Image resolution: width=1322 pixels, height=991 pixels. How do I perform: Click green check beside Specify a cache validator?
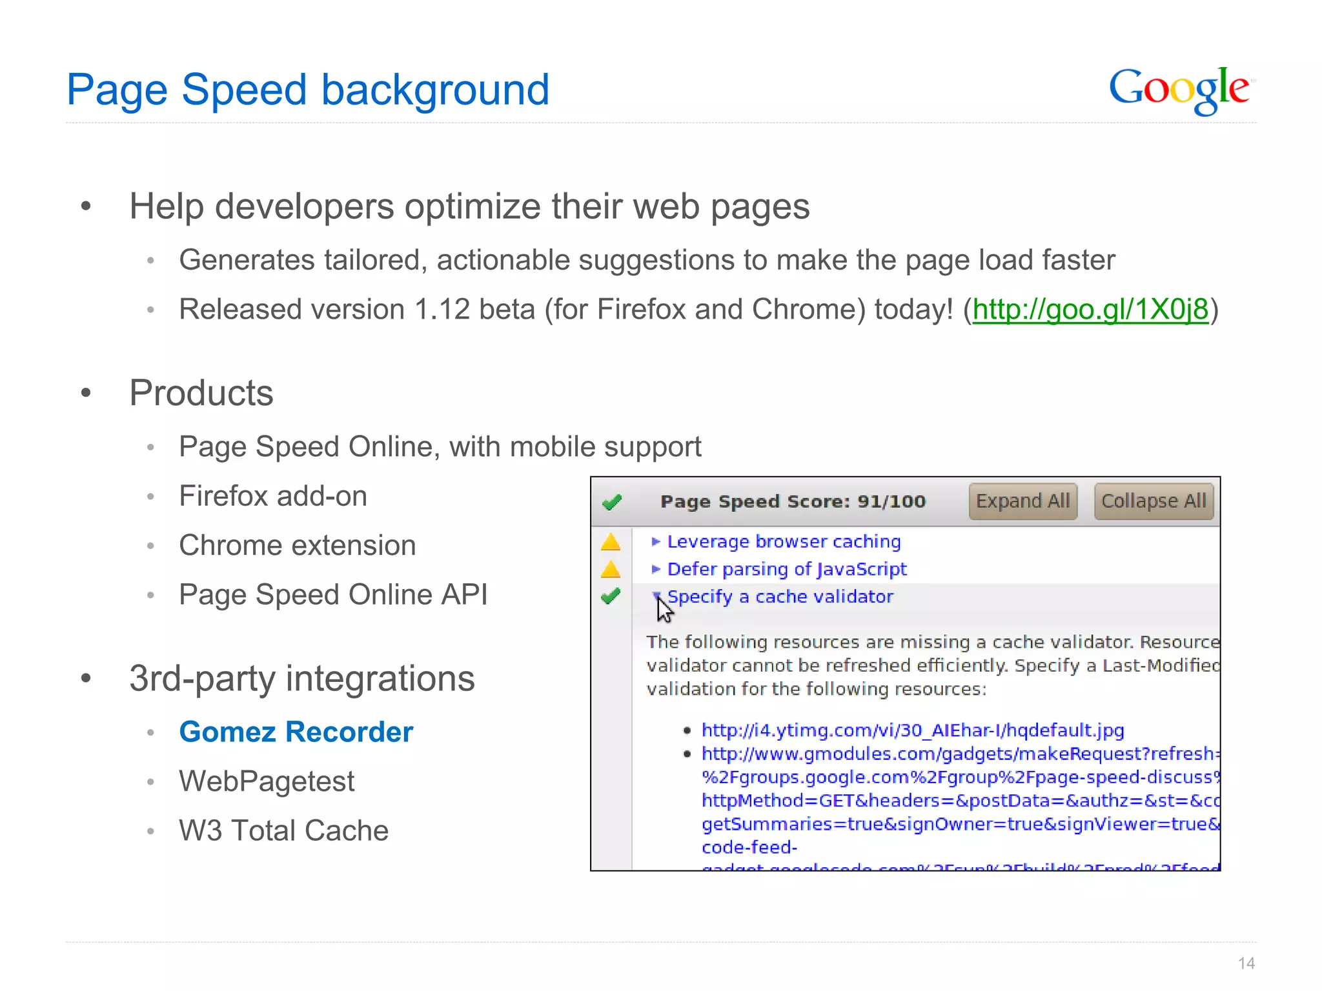click(x=611, y=596)
